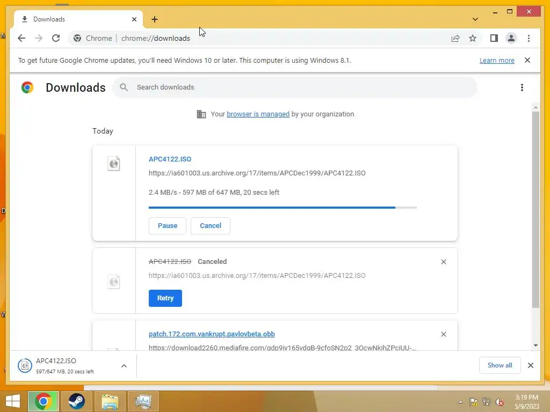The width and height of the screenshot is (550, 412).
Task: Share this page via the share icon
Action: click(x=455, y=38)
